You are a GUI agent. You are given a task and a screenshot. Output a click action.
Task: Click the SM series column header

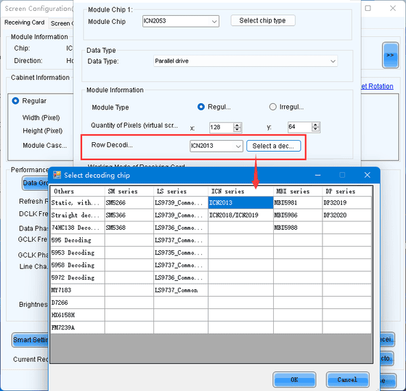pyautogui.click(x=129, y=191)
